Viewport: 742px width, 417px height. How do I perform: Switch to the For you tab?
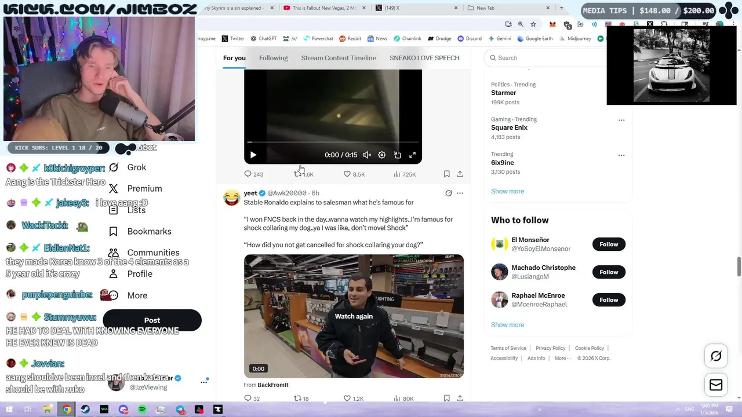(234, 58)
